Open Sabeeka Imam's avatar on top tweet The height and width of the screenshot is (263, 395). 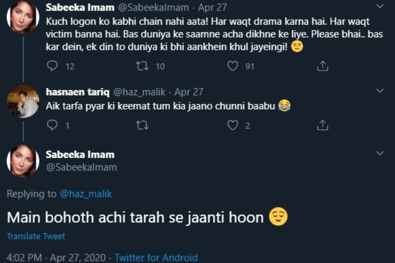[x=23, y=17]
